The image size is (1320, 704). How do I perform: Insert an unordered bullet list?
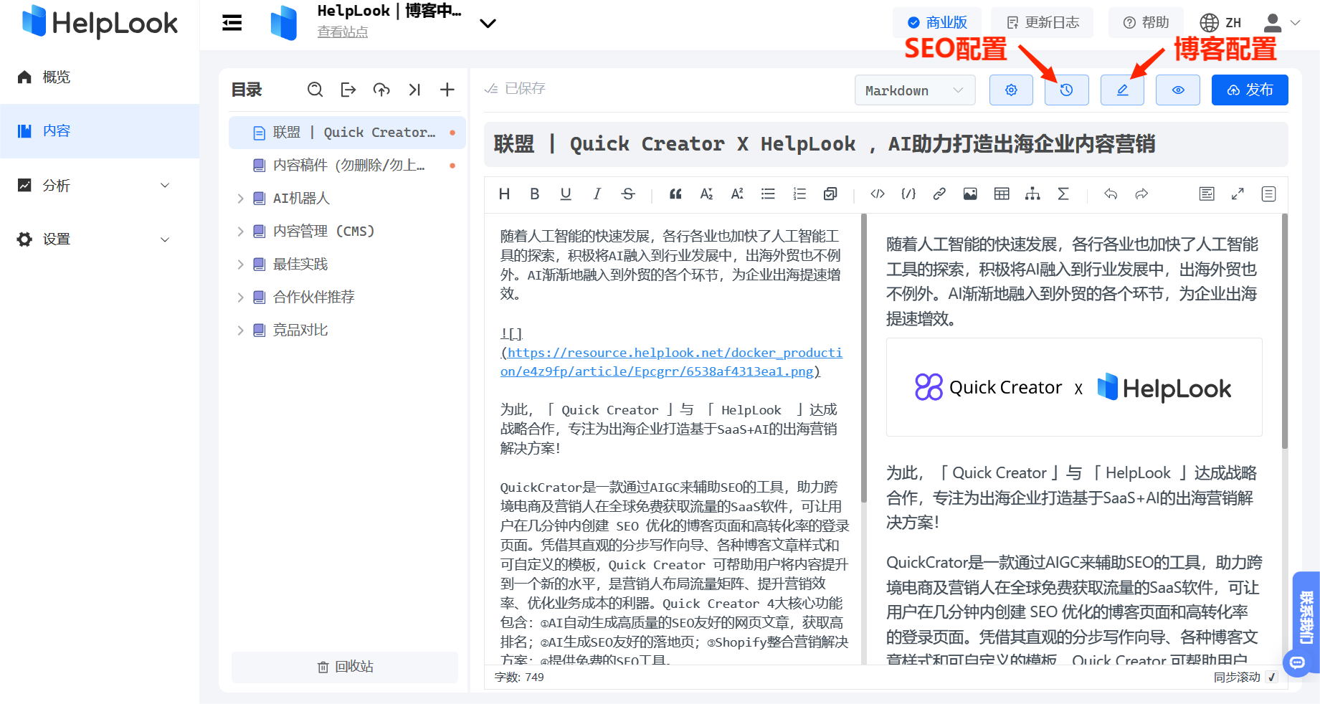pos(768,194)
